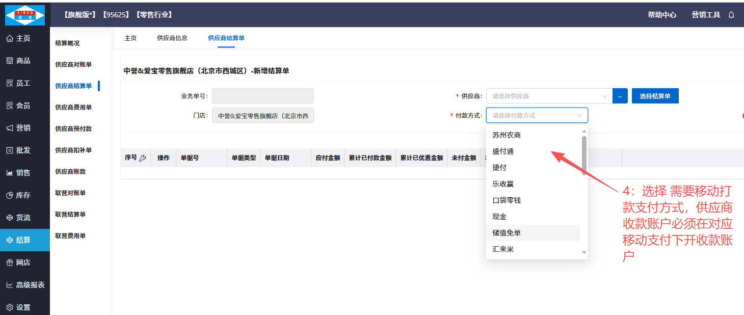The image size is (744, 315).
Task: Open notifications bell icon
Action: tap(731, 15)
